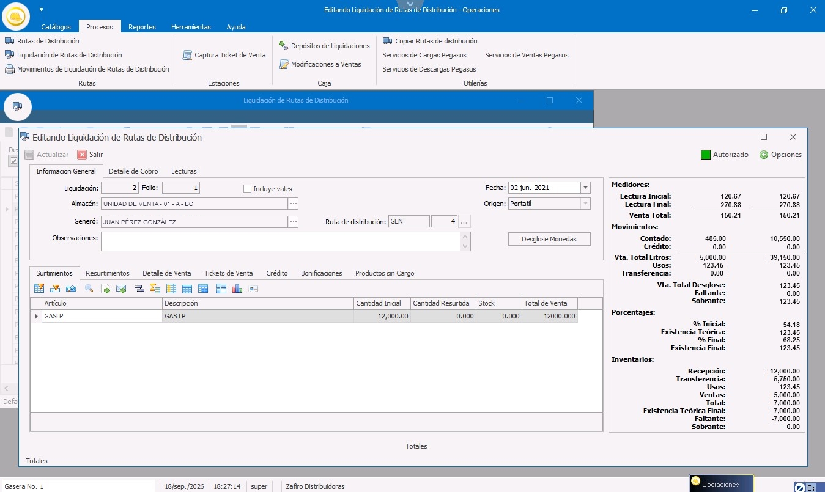This screenshot has height=492, width=825.
Task: Switch to the Detalle de Cobro tab
Action: click(133, 171)
